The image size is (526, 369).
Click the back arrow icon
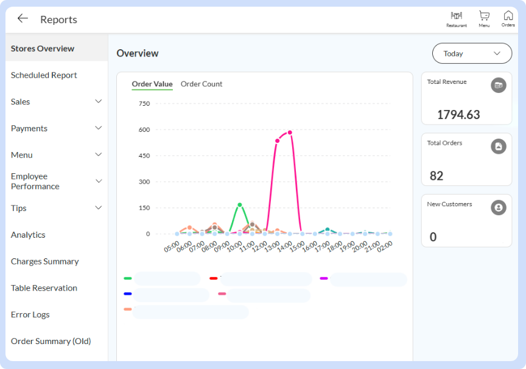[23, 19]
